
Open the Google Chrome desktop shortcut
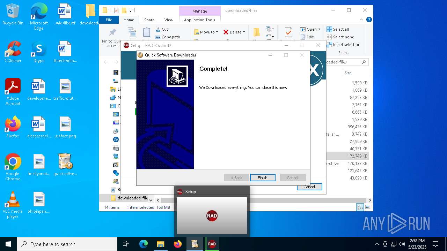pos(13,167)
